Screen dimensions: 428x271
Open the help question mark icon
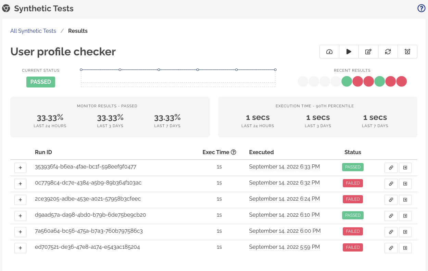[421, 8]
